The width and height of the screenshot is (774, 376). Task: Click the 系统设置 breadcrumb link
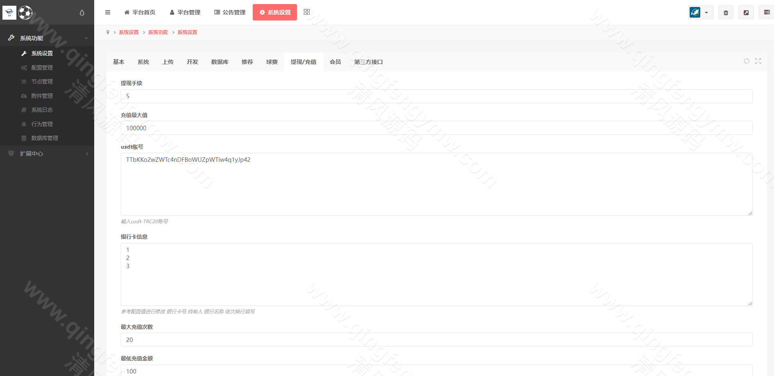[x=129, y=32]
